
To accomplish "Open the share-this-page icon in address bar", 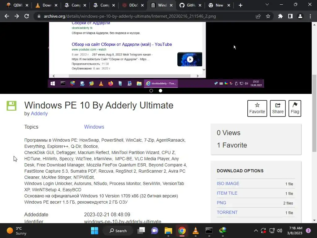I will (x=258, y=16).
